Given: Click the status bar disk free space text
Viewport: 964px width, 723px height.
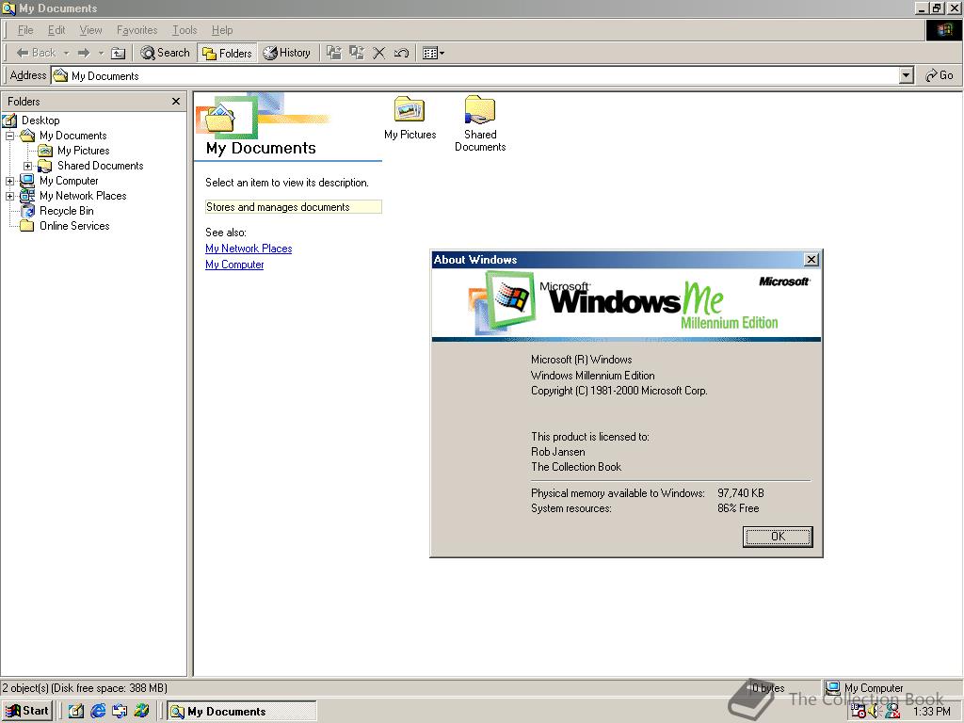Looking at the screenshot, I should (x=84, y=688).
